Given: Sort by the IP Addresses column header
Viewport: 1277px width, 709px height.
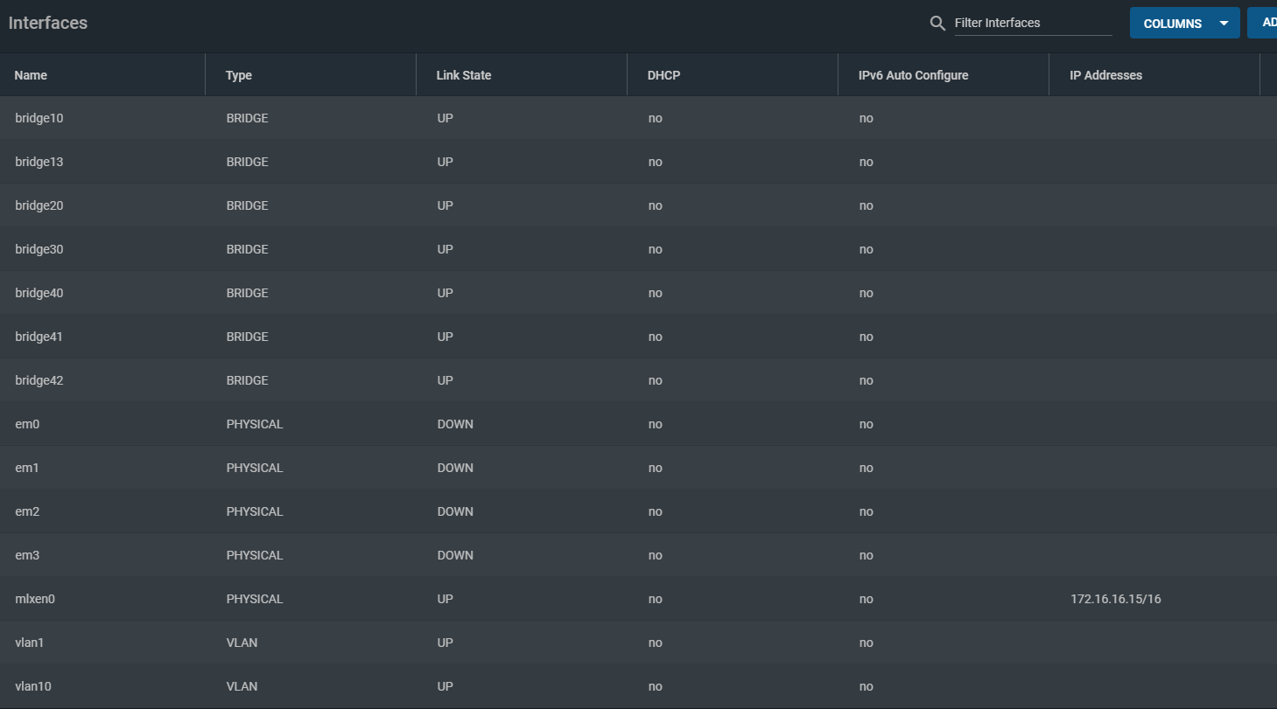Looking at the screenshot, I should pyautogui.click(x=1105, y=75).
